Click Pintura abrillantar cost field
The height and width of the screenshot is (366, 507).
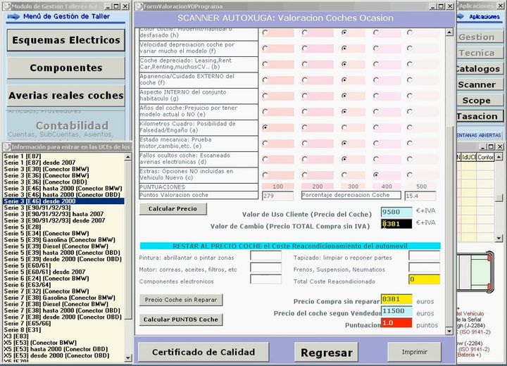pyautogui.click(x=265, y=255)
